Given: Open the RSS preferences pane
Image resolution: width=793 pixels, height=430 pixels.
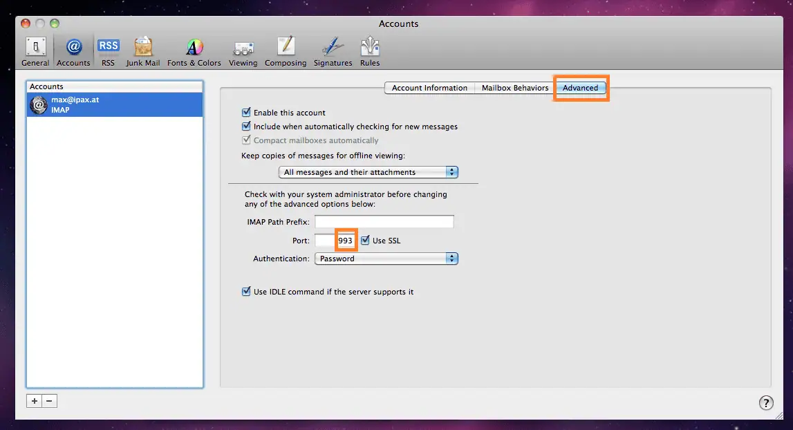Looking at the screenshot, I should [x=108, y=52].
